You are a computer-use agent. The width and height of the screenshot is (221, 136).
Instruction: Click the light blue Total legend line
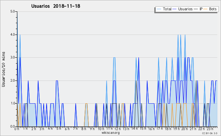tap(159, 9)
